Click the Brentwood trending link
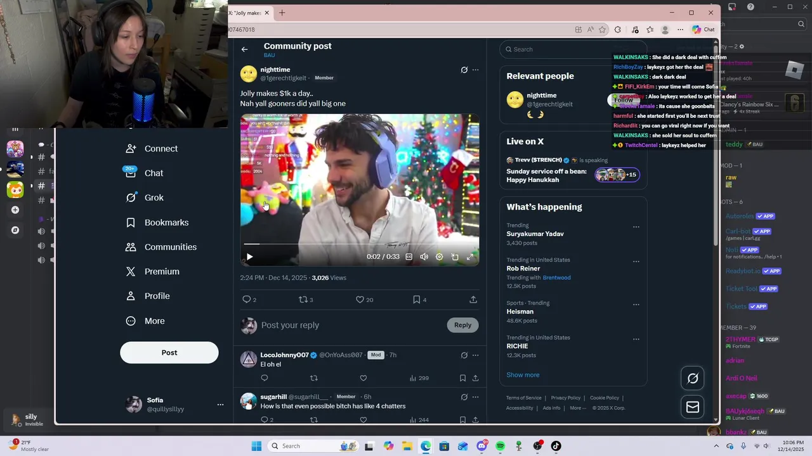 click(x=556, y=277)
